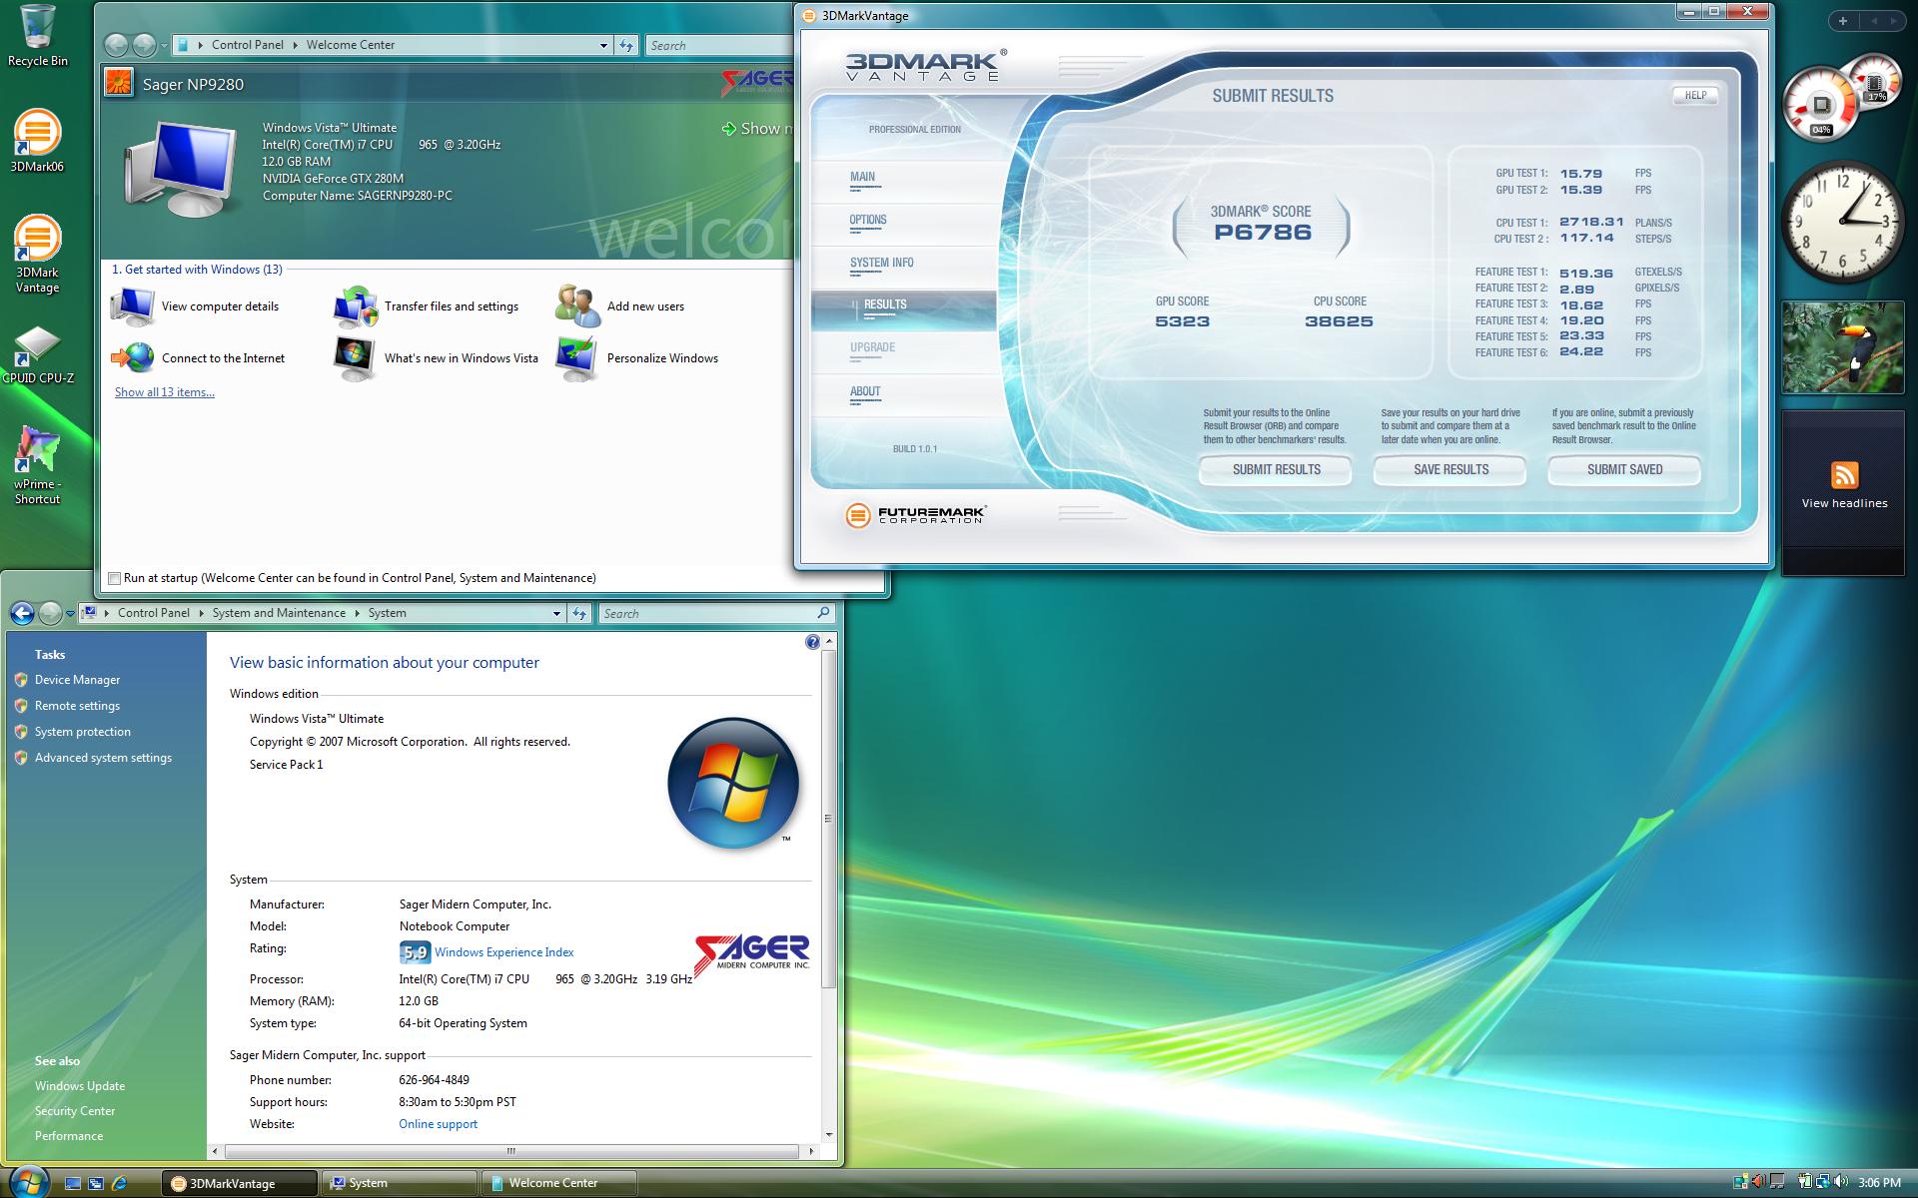The image size is (1918, 1198).
Task: Click the Transfer files and settings icon
Action: click(355, 306)
